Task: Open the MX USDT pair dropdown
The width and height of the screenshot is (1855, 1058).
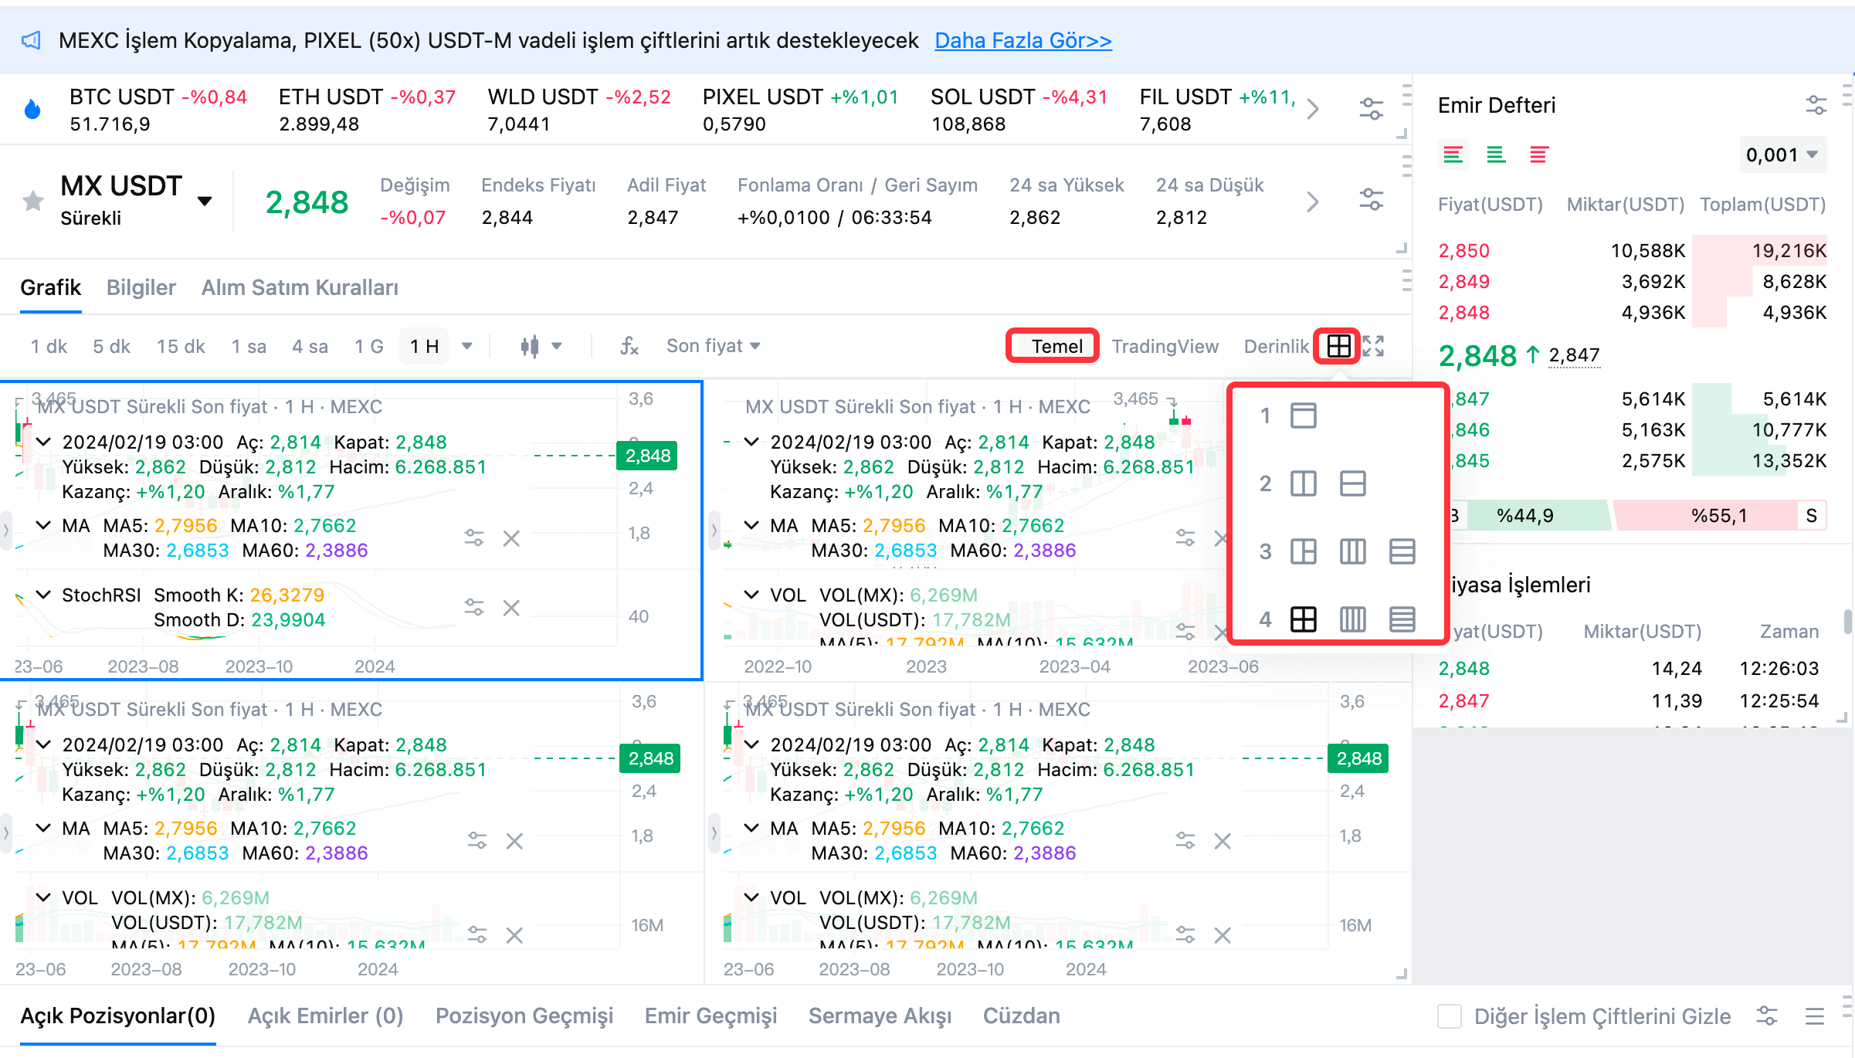Action: click(205, 202)
